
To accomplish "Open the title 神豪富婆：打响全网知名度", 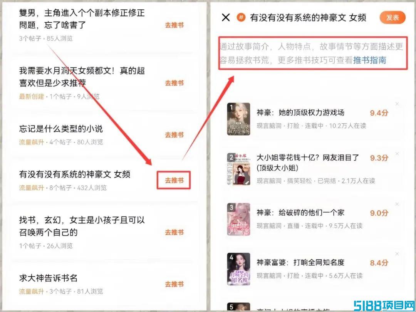I will [x=300, y=262].
